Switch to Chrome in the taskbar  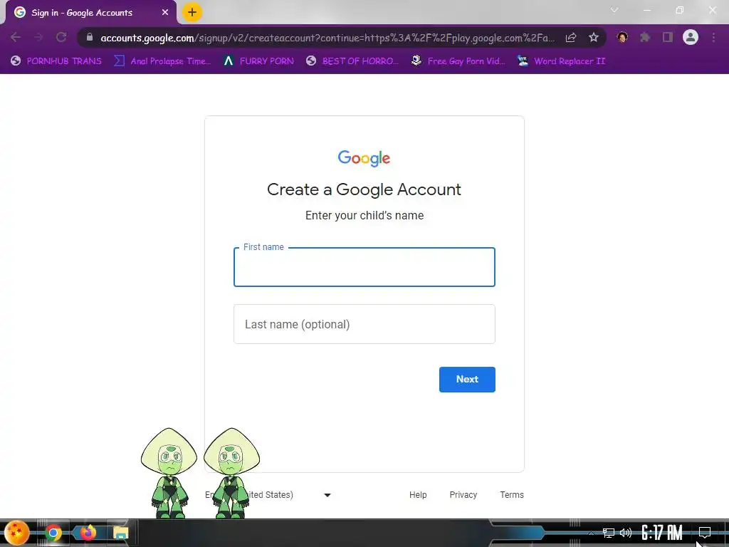click(53, 533)
